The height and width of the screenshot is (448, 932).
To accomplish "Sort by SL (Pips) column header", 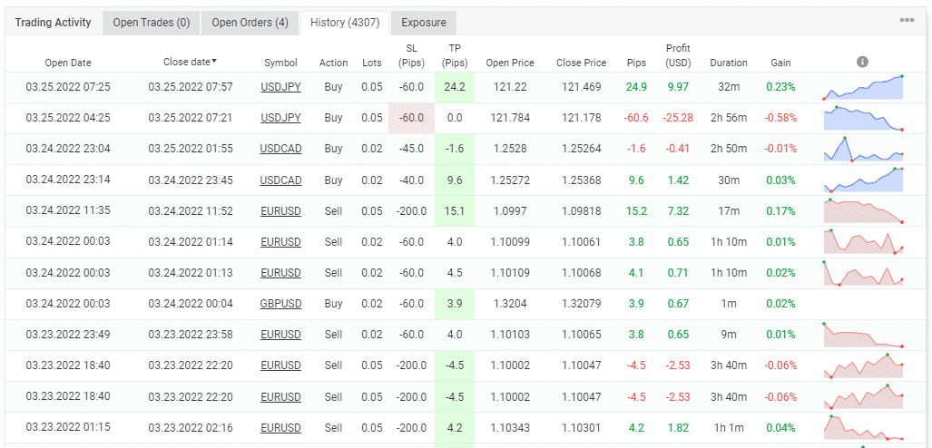I will pyautogui.click(x=411, y=55).
